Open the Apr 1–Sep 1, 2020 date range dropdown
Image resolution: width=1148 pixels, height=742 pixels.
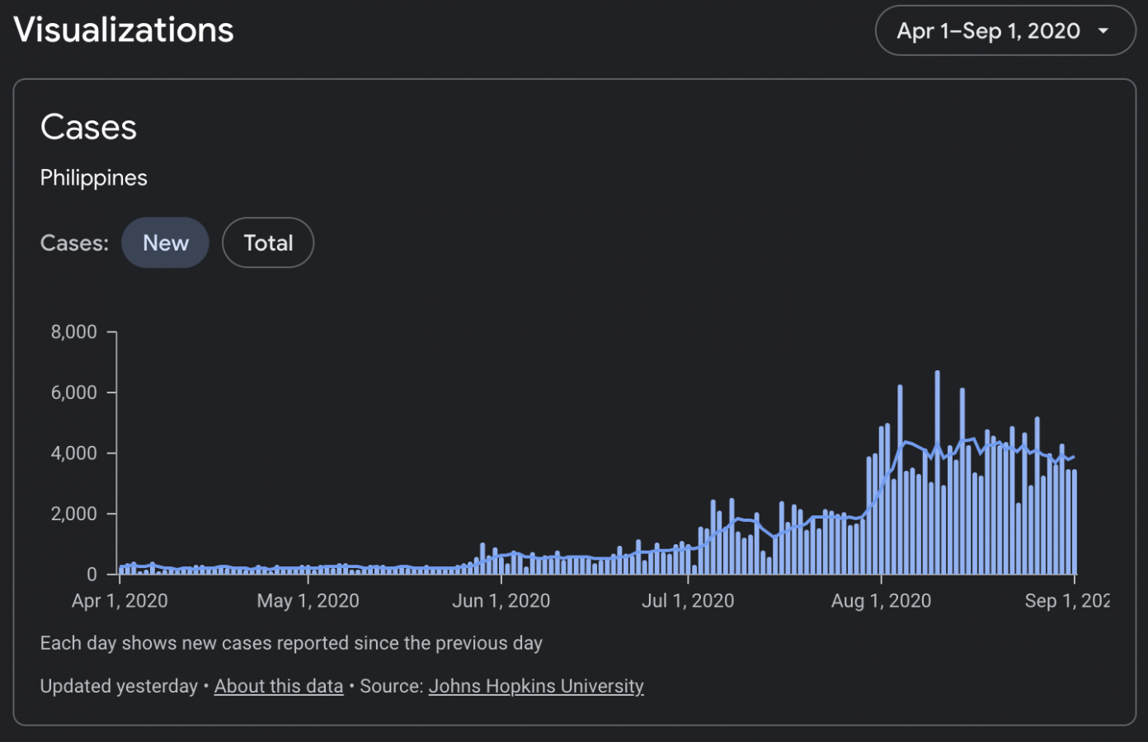[x=988, y=31]
